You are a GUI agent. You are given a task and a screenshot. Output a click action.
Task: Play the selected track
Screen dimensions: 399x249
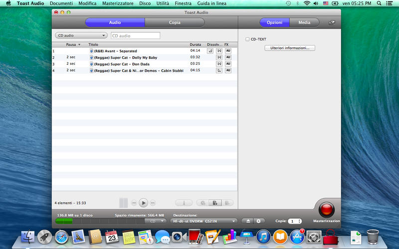coord(144,203)
